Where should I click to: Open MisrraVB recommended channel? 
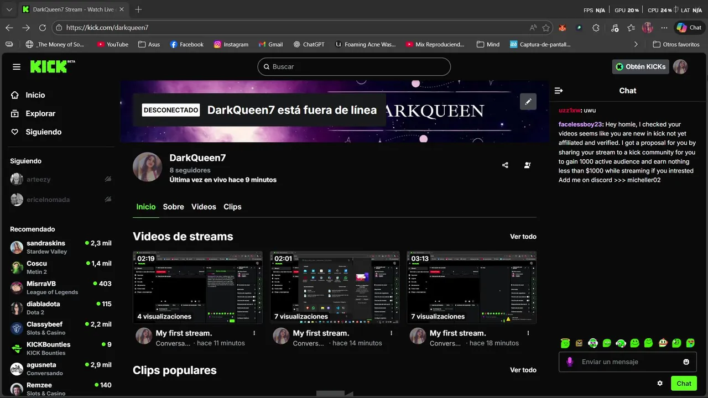[x=61, y=287]
